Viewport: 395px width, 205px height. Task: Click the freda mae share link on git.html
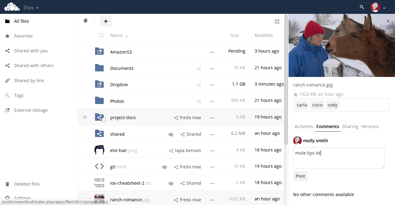(187, 167)
